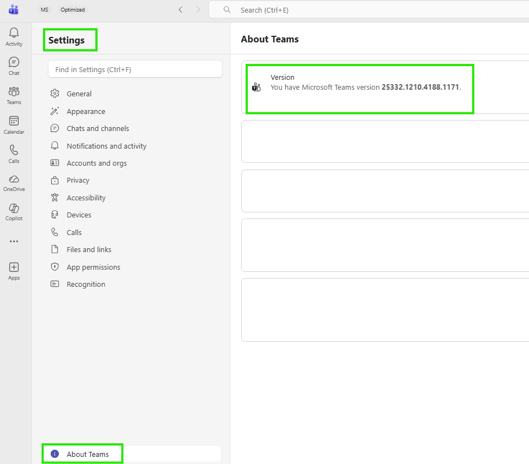Click the search magnifier icon
Viewport: 529px width, 464px height.
[227, 10]
